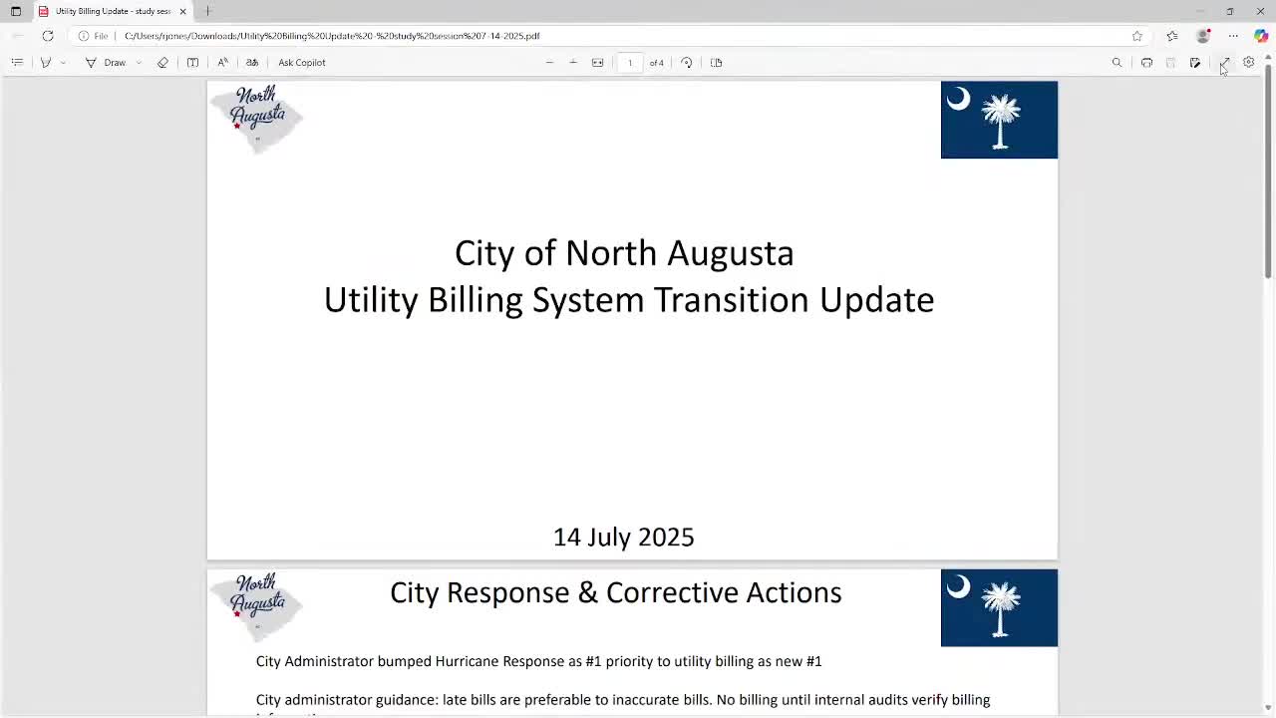This screenshot has width=1276, height=718.
Task: Click Ask Copilot button
Action: click(x=301, y=62)
